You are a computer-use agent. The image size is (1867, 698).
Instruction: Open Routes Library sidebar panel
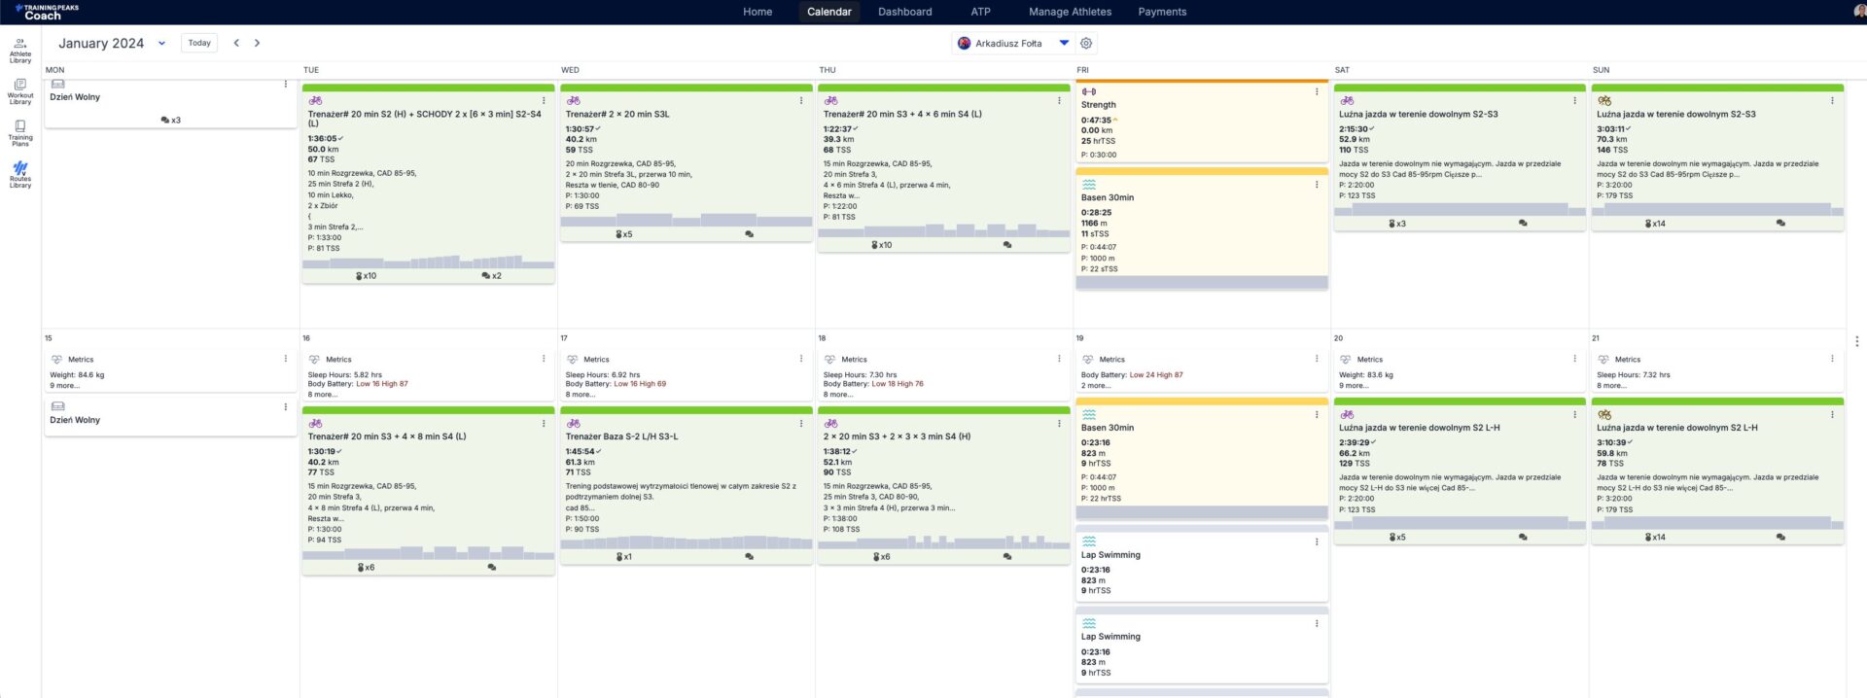[20, 175]
